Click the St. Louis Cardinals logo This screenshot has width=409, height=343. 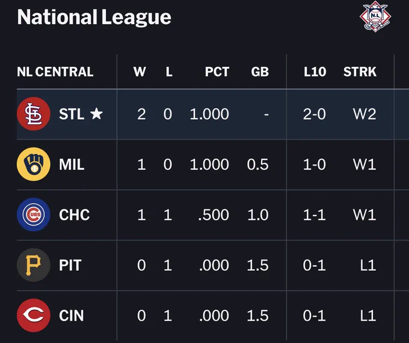(34, 114)
